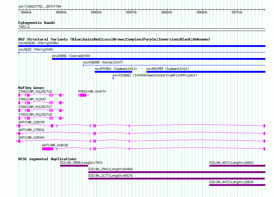This screenshot has width=274, height=197.
Task: Click the STAG3|NM_001282717 gene glyph
Action: 41,110
